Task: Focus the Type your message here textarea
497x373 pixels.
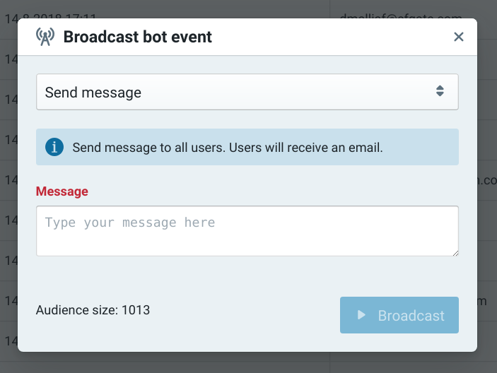Action: tap(247, 230)
